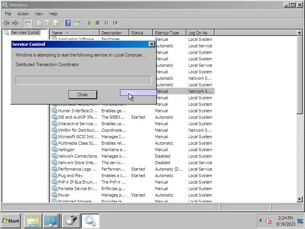The image size is (305, 229).
Task: Click the scroll up arrow of services list
Action: click(300, 32)
